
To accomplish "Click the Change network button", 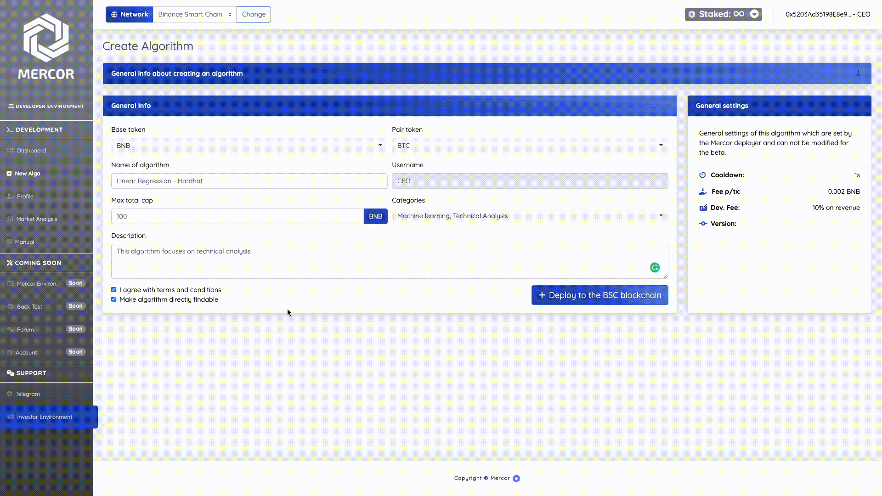I will pyautogui.click(x=254, y=14).
